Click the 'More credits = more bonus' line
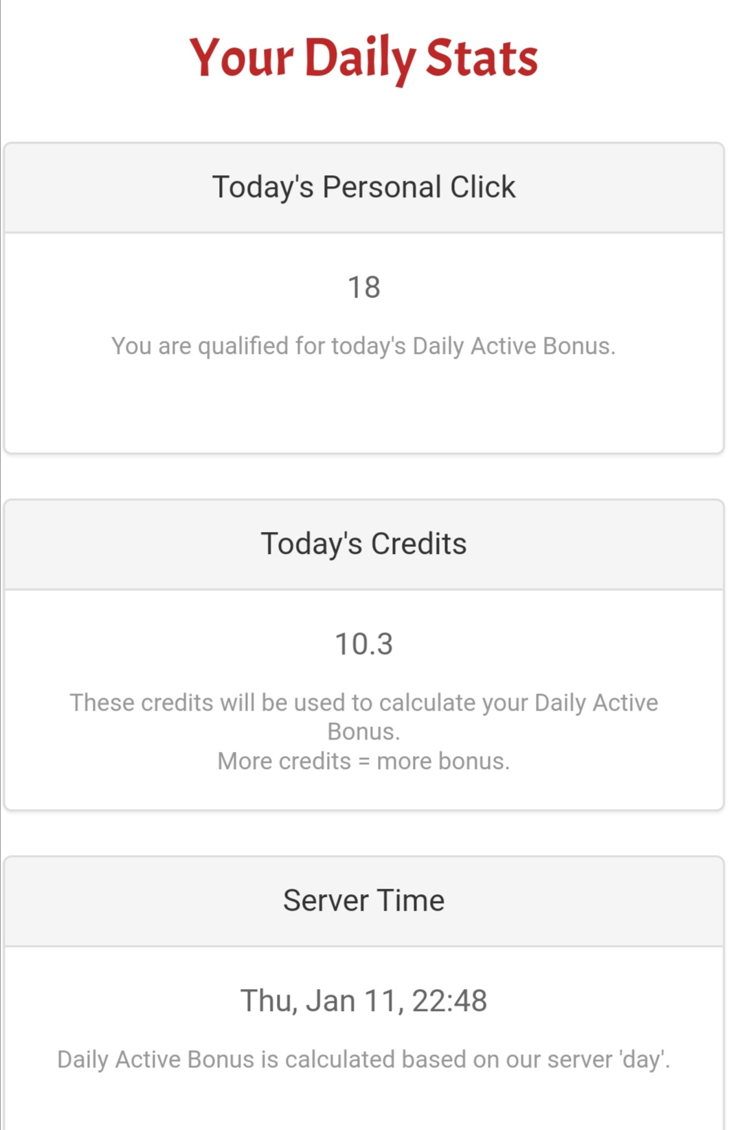 point(363,761)
